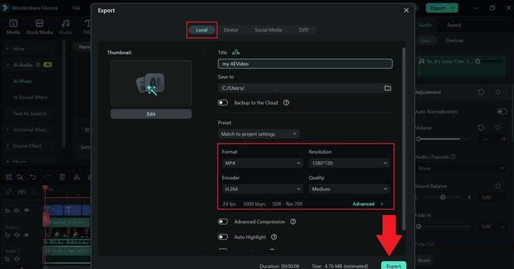Select Text-to-Speech in sidebar

pyautogui.click(x=30, y=114)
